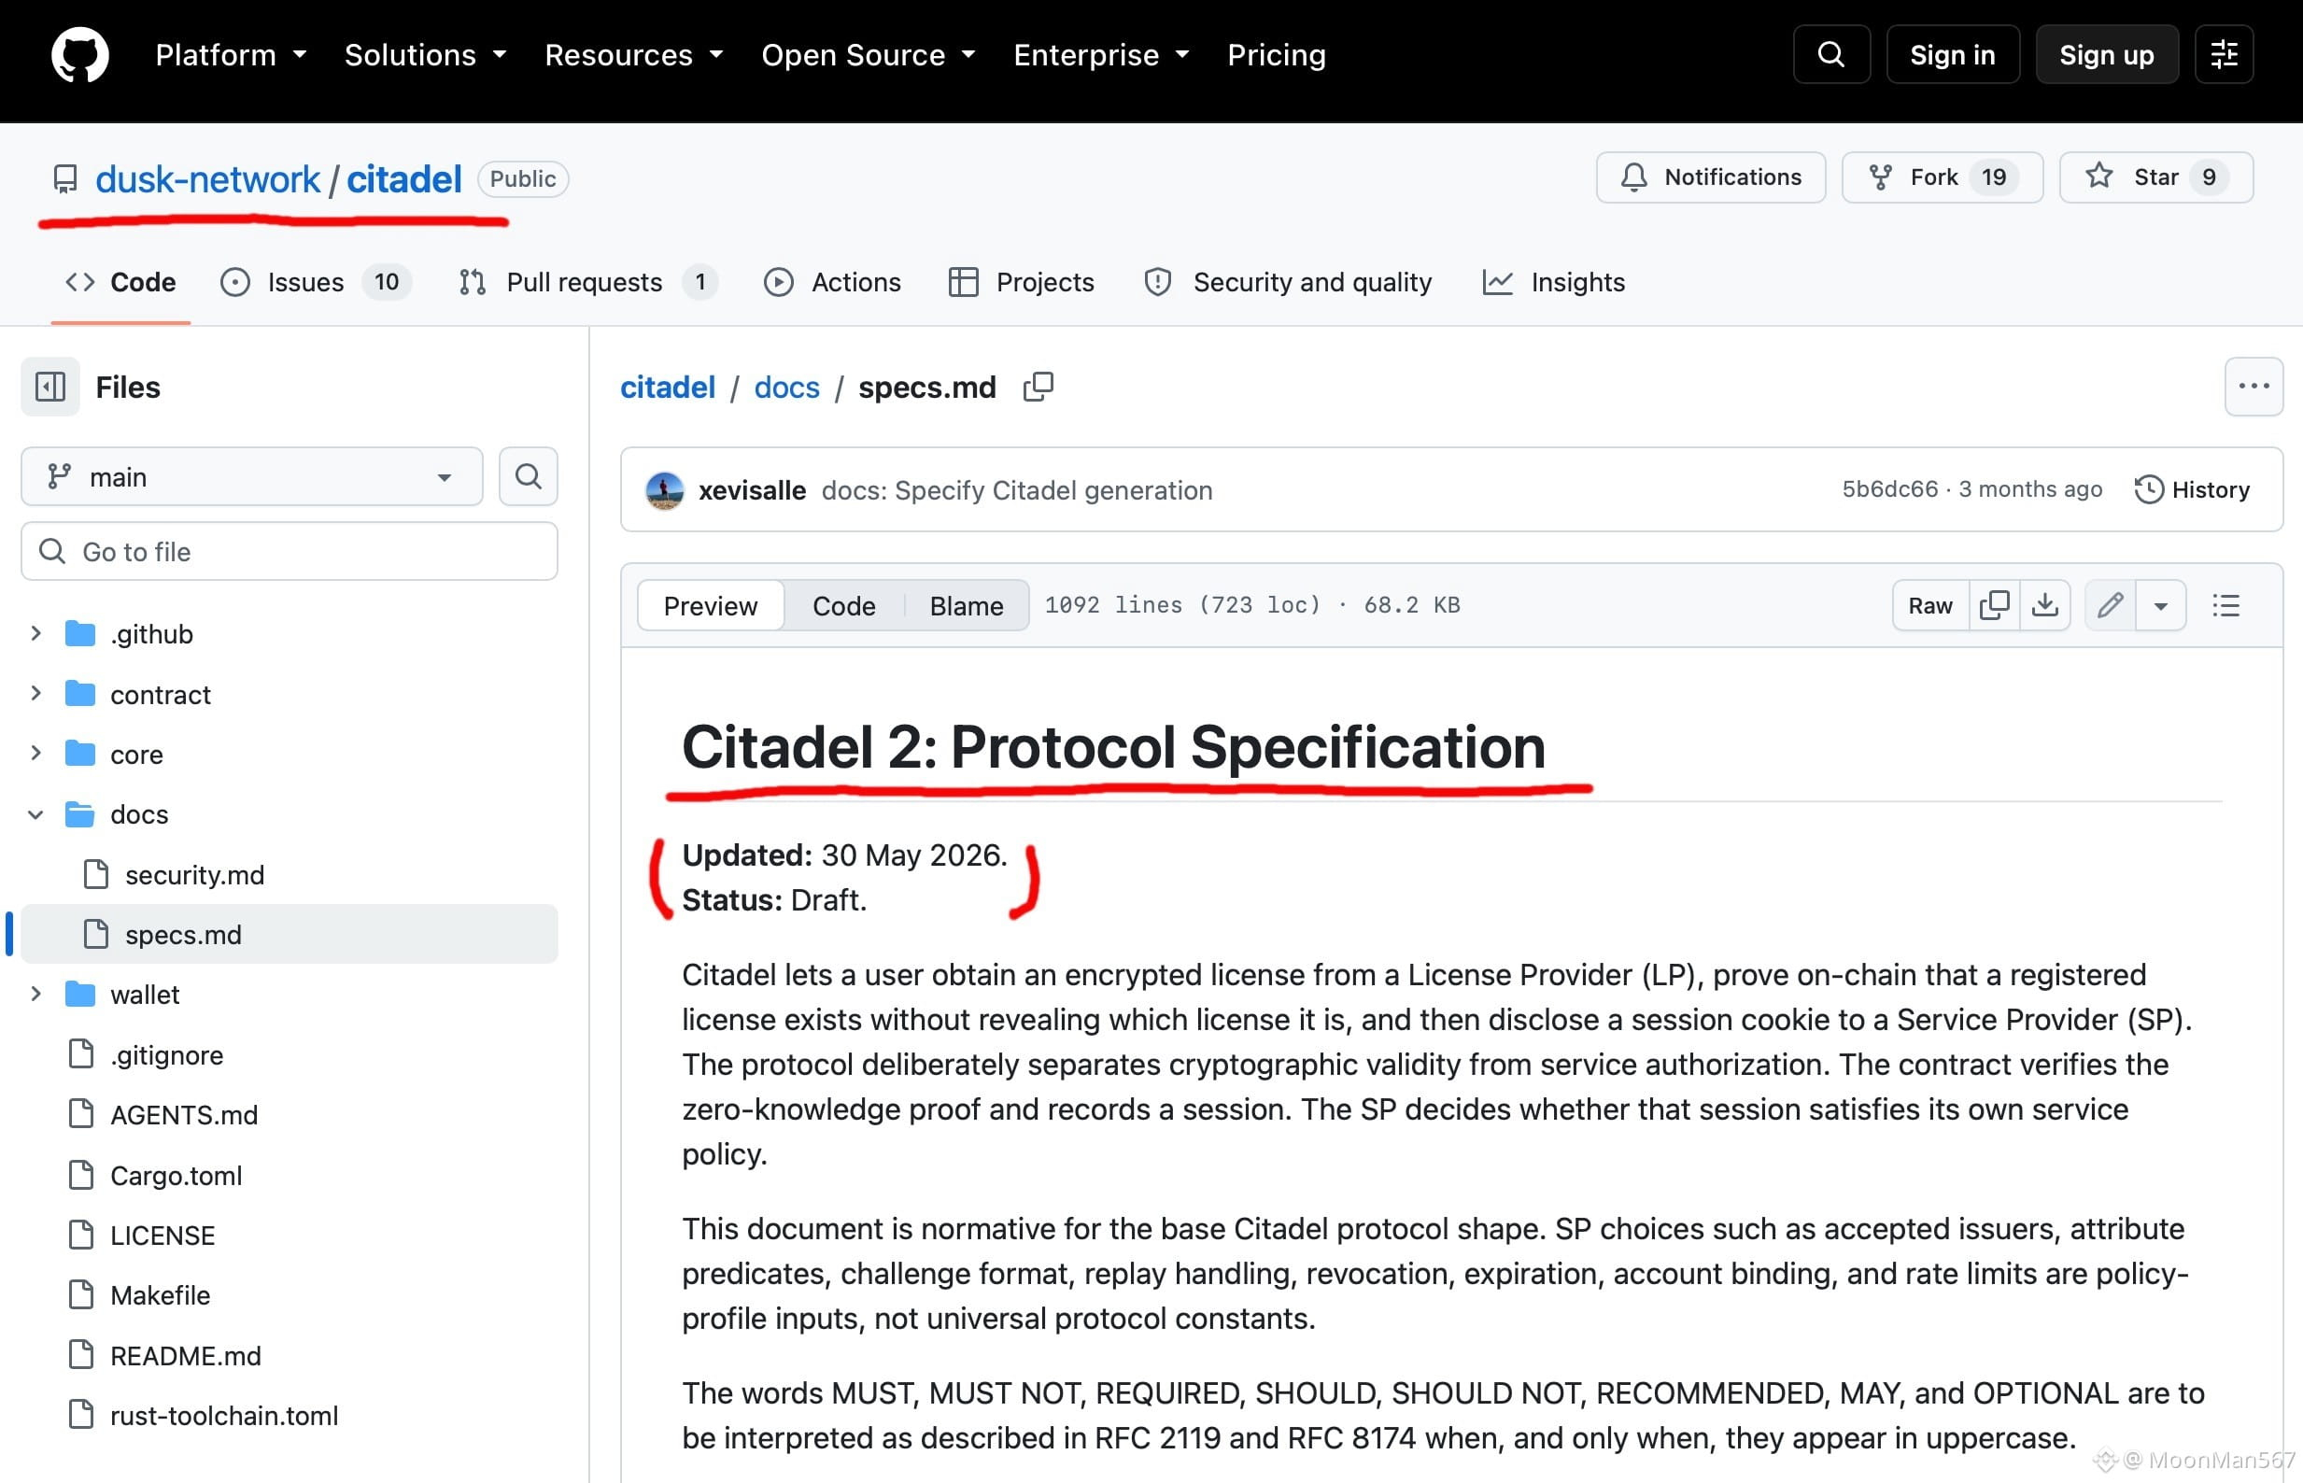Open the dusk-network organization link
This screenshot has width=2303, height=1483.
(207, 179)
